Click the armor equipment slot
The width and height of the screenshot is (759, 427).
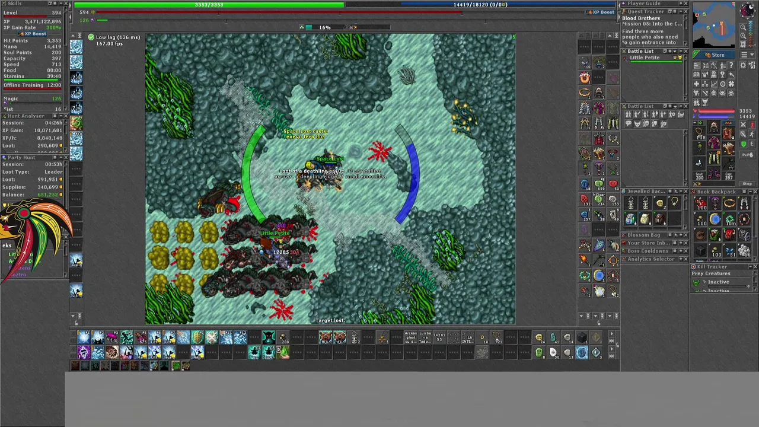coord(713,142)
